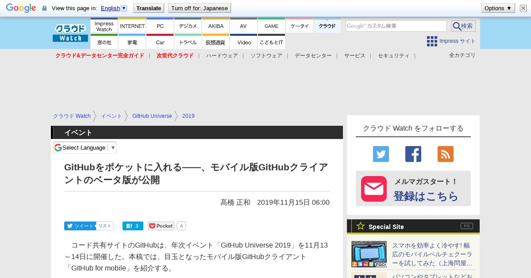Open the Select Language dropdown

[x=85, y=147]
